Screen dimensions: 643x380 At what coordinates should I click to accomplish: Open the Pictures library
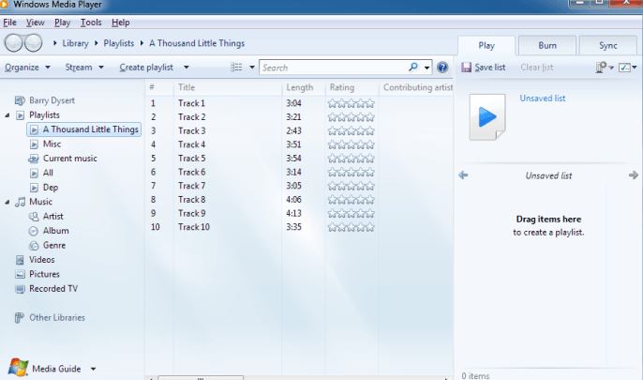(44, 274)
